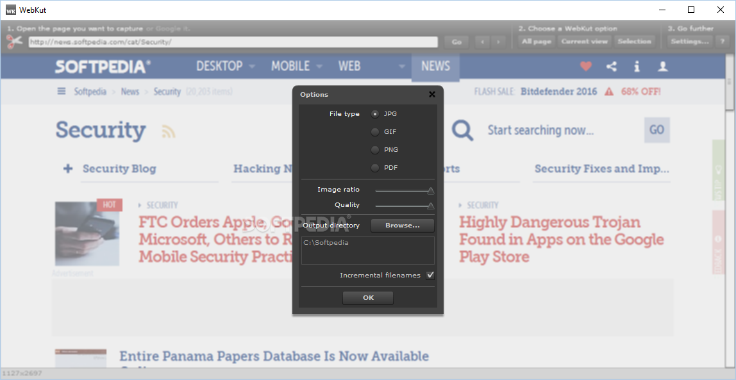The width and height of the screenshot is (736, 380).
Task: Choose the All page capture option
Action: click(x=537, y=41)
